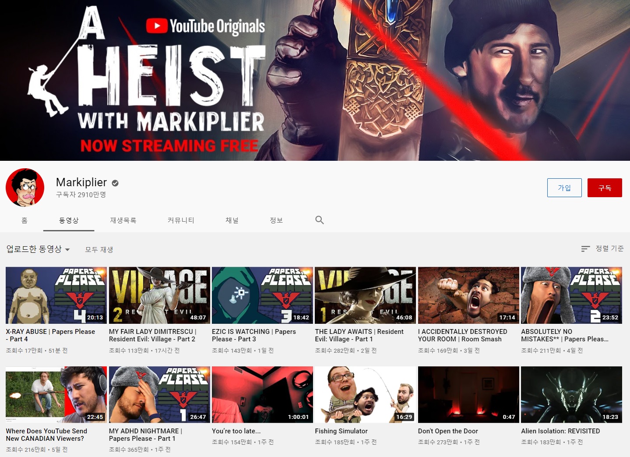Viewport: 630px width, 457px height.
Task: Open the Room Smash video thumbnail
Action: pos(468,295)
